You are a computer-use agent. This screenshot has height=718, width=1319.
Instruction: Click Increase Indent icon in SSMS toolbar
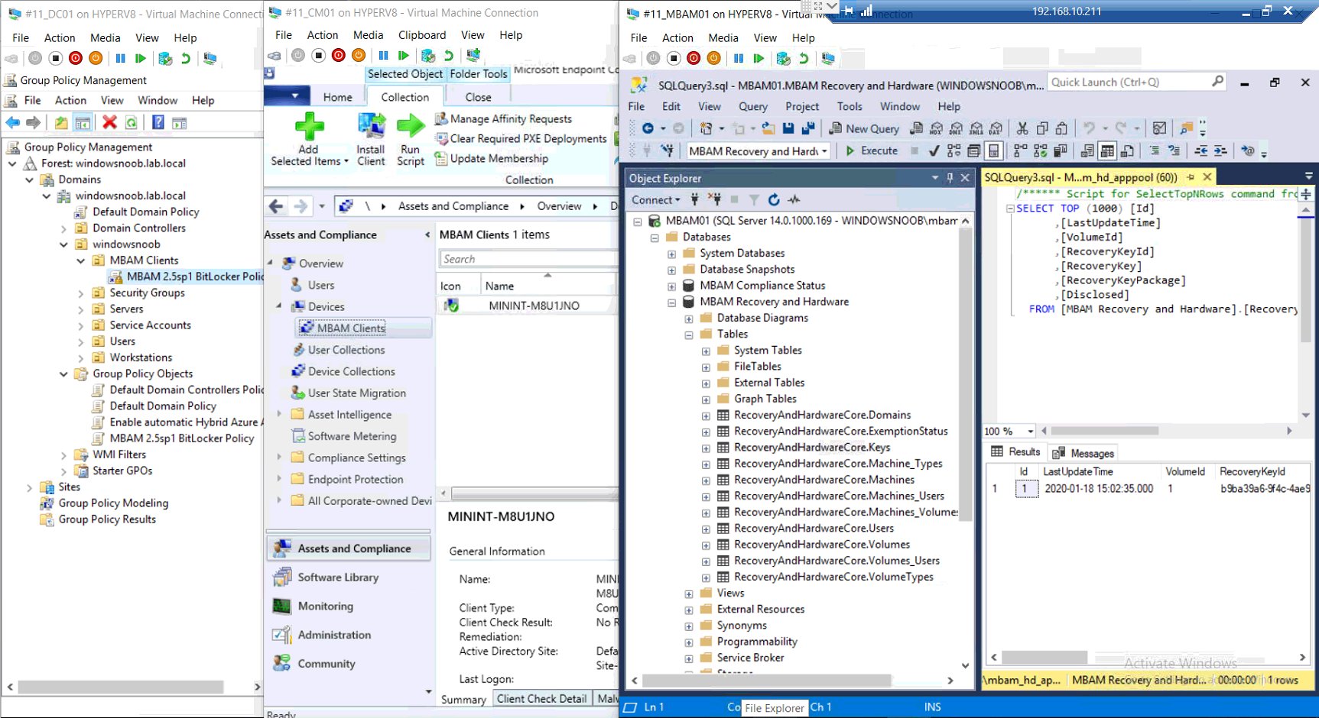[x=1220, y=151]
